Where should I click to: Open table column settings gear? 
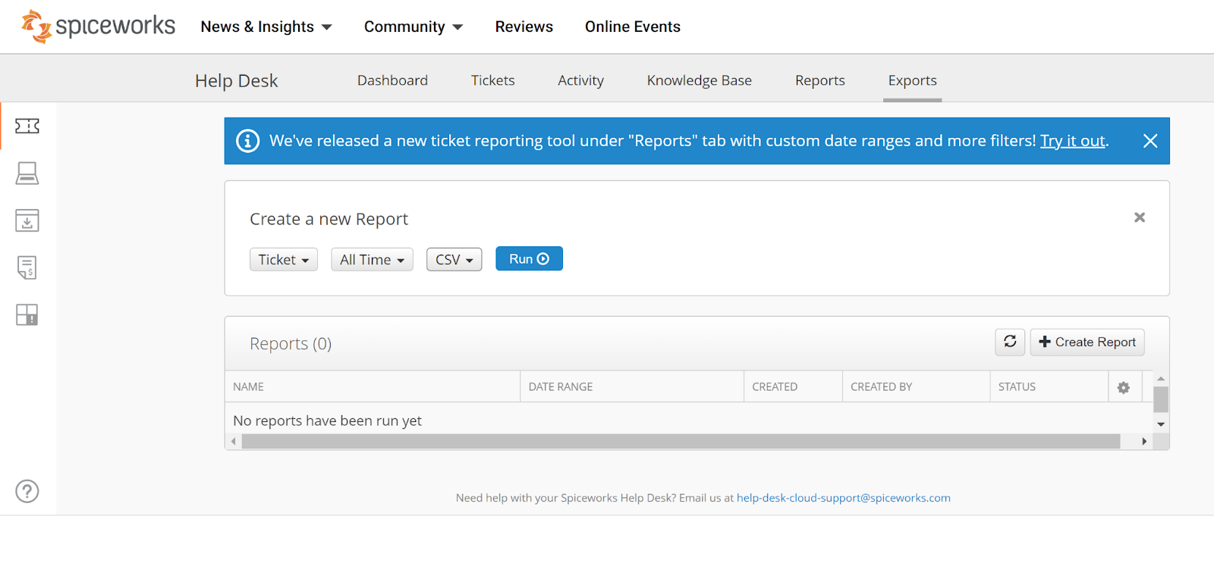1124,387
